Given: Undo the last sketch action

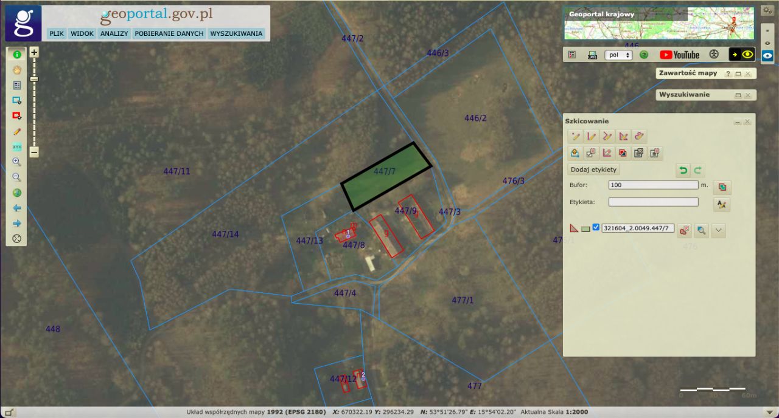Looking at the screenshot, I should click(683, 170).
